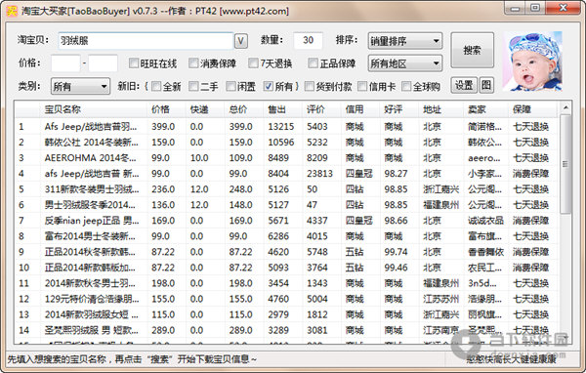Sort by the 价格 column header
Screen dimensions: 586x373
pyautogui.click(x=167, y=109)
